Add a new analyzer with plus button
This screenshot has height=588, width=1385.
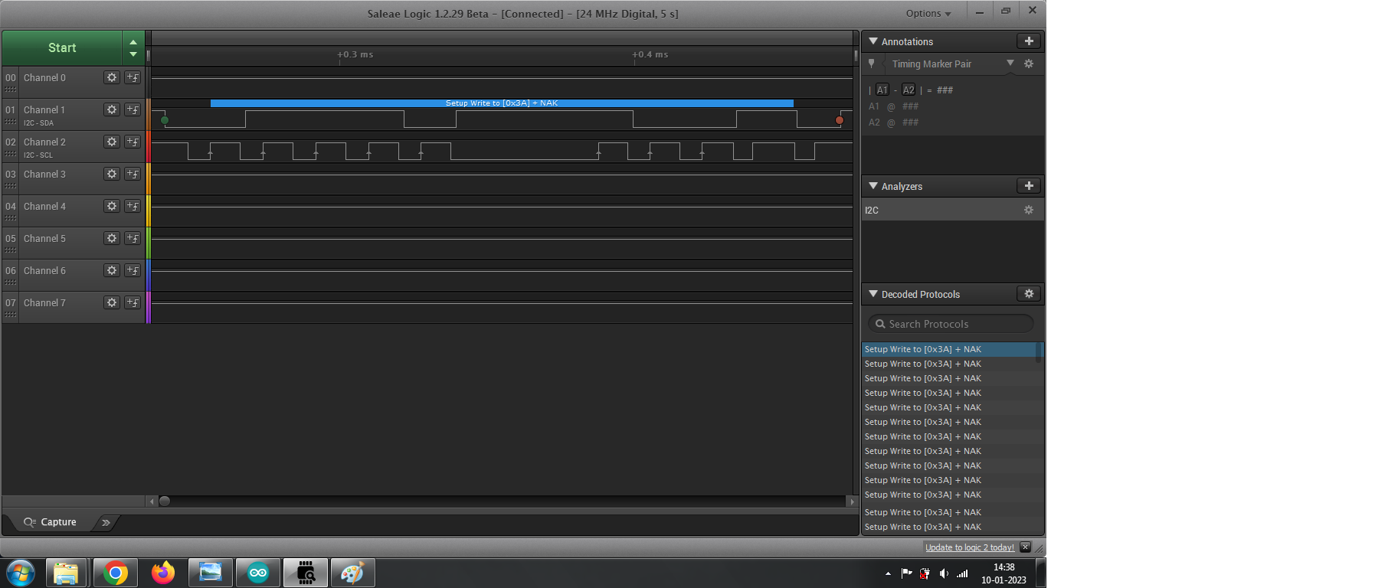click(x=1029, y=186)
